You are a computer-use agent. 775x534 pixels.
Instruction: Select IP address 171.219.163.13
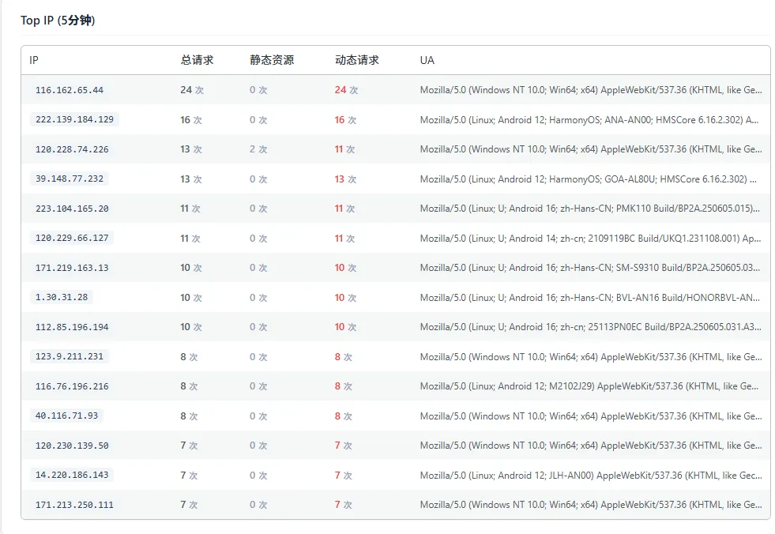click(72, 268)
